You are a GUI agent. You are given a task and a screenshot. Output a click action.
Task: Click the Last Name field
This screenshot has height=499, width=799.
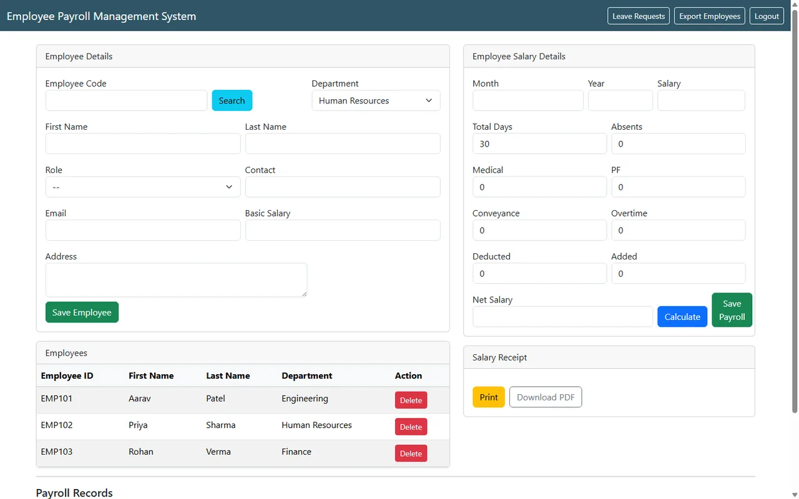click(343, 143)
